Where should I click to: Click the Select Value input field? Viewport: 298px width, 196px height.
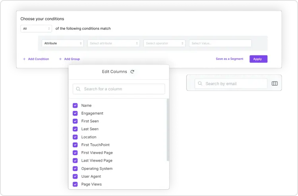click(x=220, y=43)
